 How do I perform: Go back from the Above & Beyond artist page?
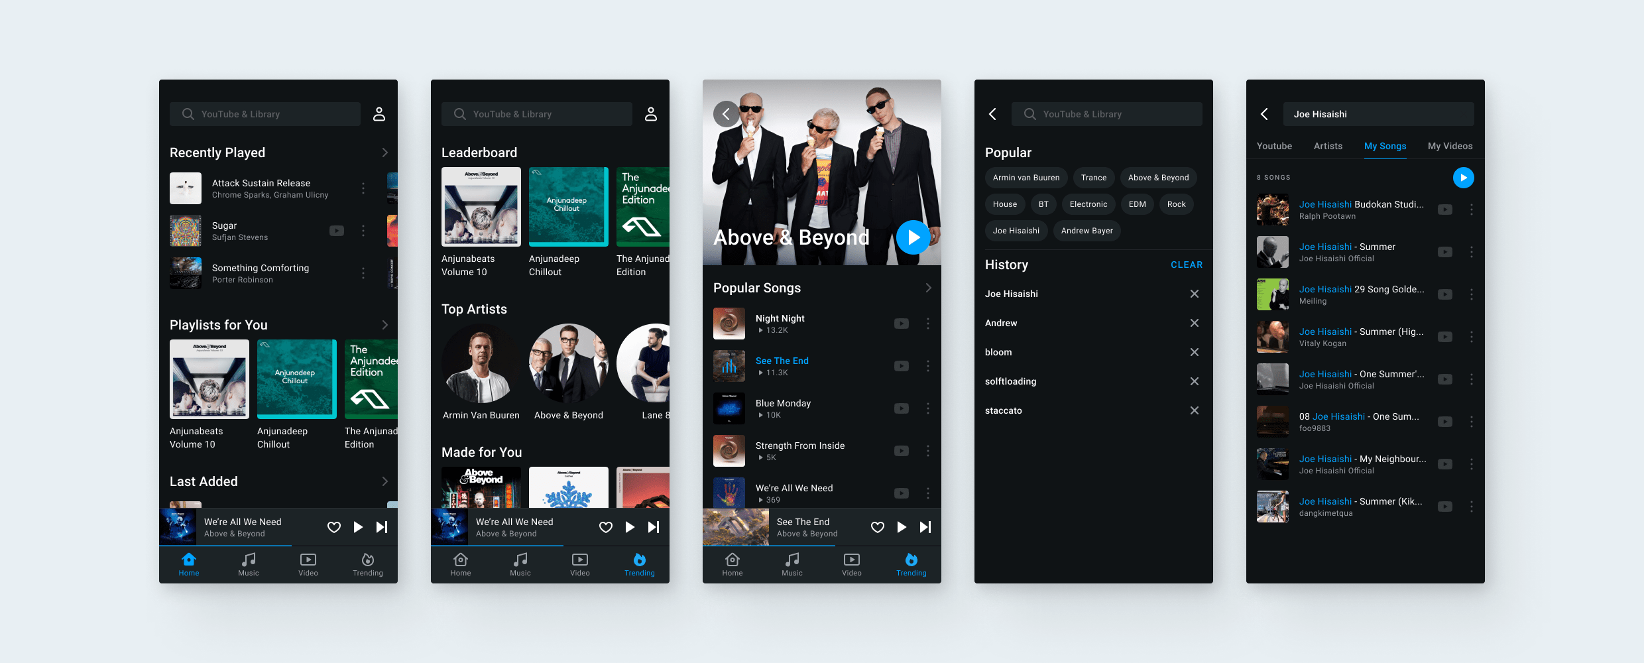click(x=727, y=114)
